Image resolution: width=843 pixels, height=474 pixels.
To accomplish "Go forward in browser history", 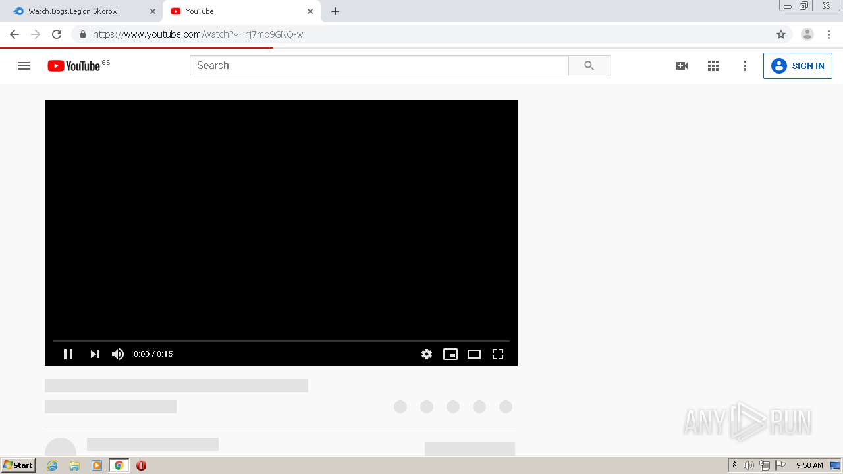I will pyautogui.click(x=36, y=34).
